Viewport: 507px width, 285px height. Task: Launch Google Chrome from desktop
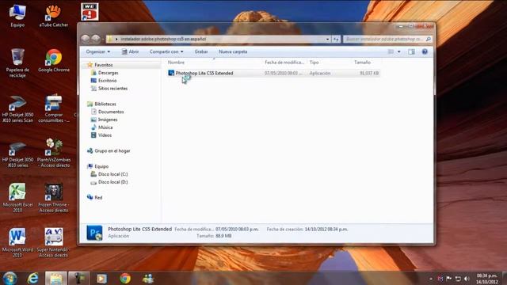click(54, 60)
